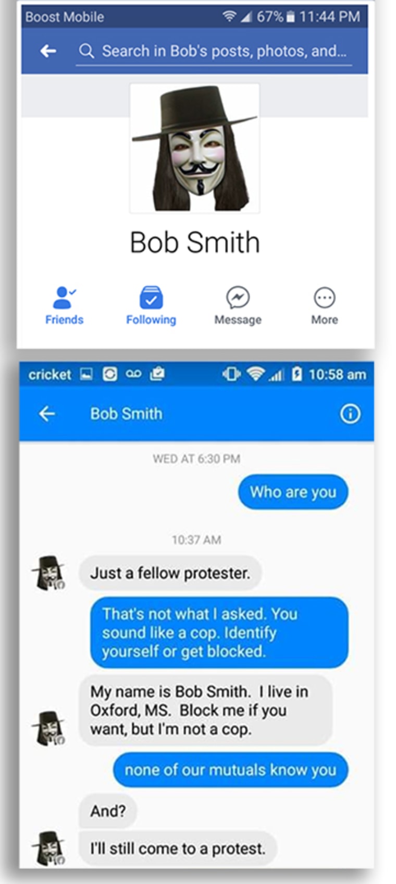Screen dimensions: 396x884
Task: Select the "Just a fellow protester." message
Action: click(x=170, y=573)
